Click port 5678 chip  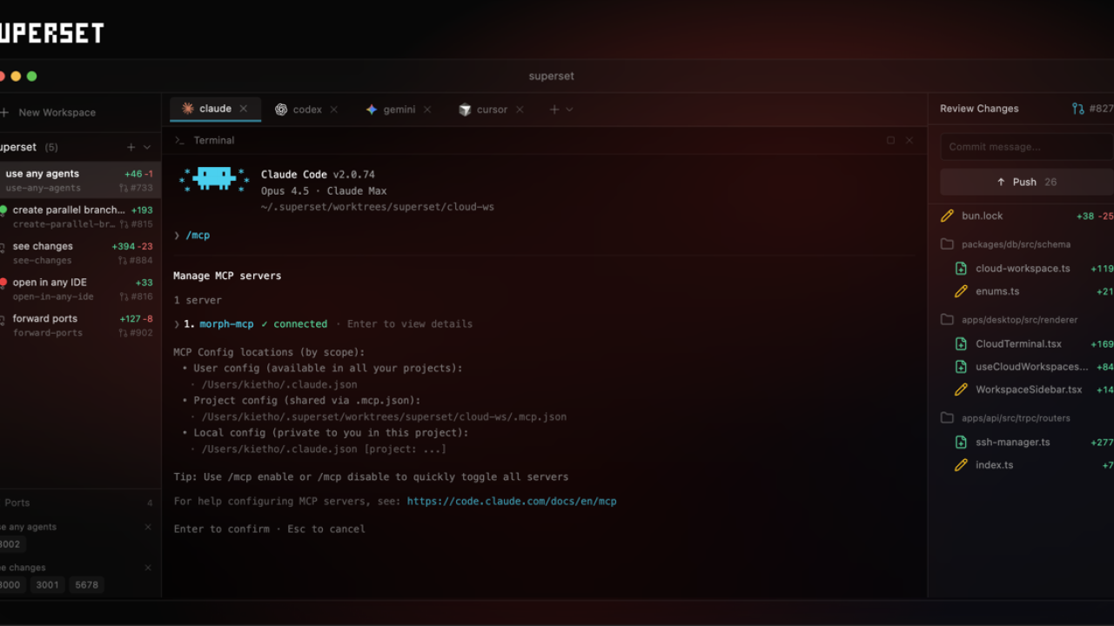86,585
